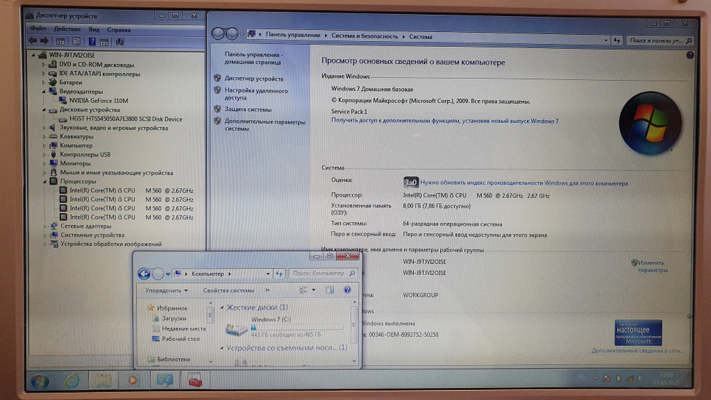
Task: Open the Вид menu in Device Manager
Action: click(x=94, y=29)
